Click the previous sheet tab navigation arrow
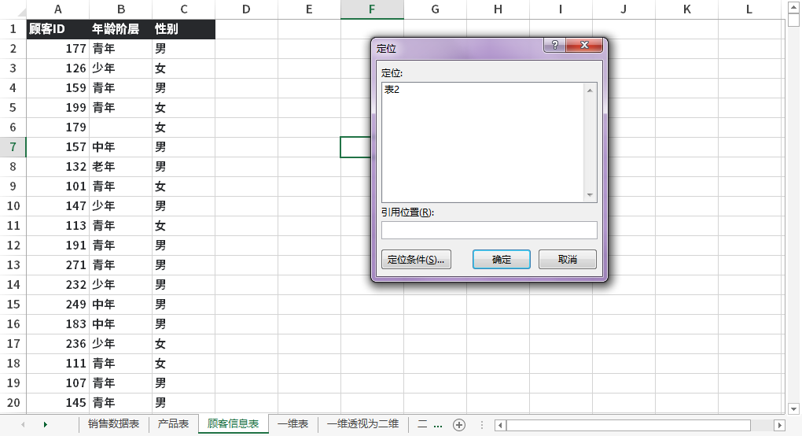Screen dimensions: 802x436 [23, 424]
